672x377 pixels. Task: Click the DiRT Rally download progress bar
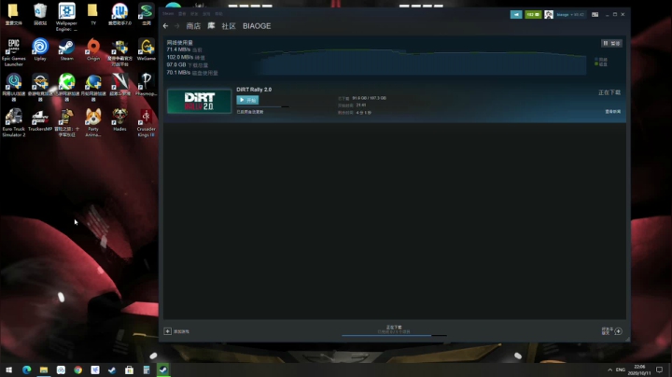(x=262, y=106)
